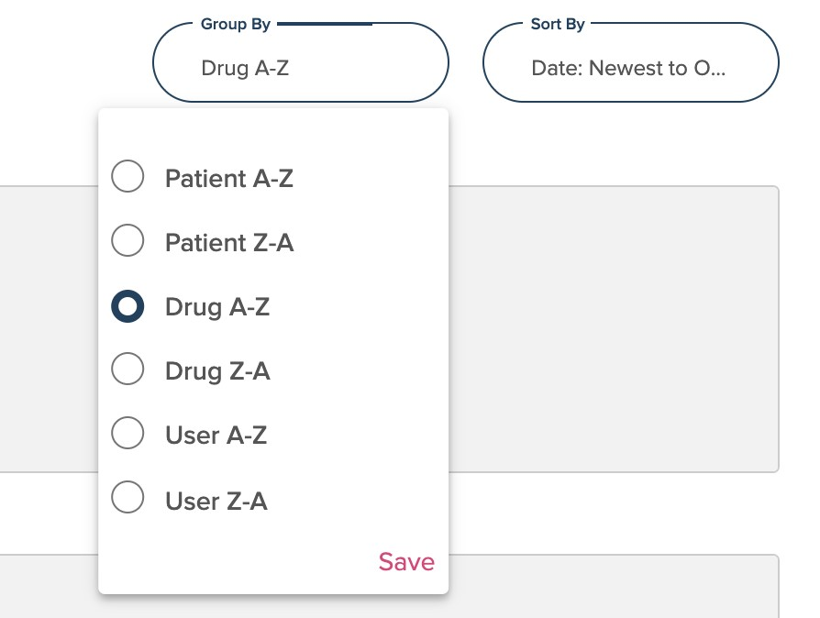
Task: Click the "User Z-A" option text
Action: click(x=216, y=501)
